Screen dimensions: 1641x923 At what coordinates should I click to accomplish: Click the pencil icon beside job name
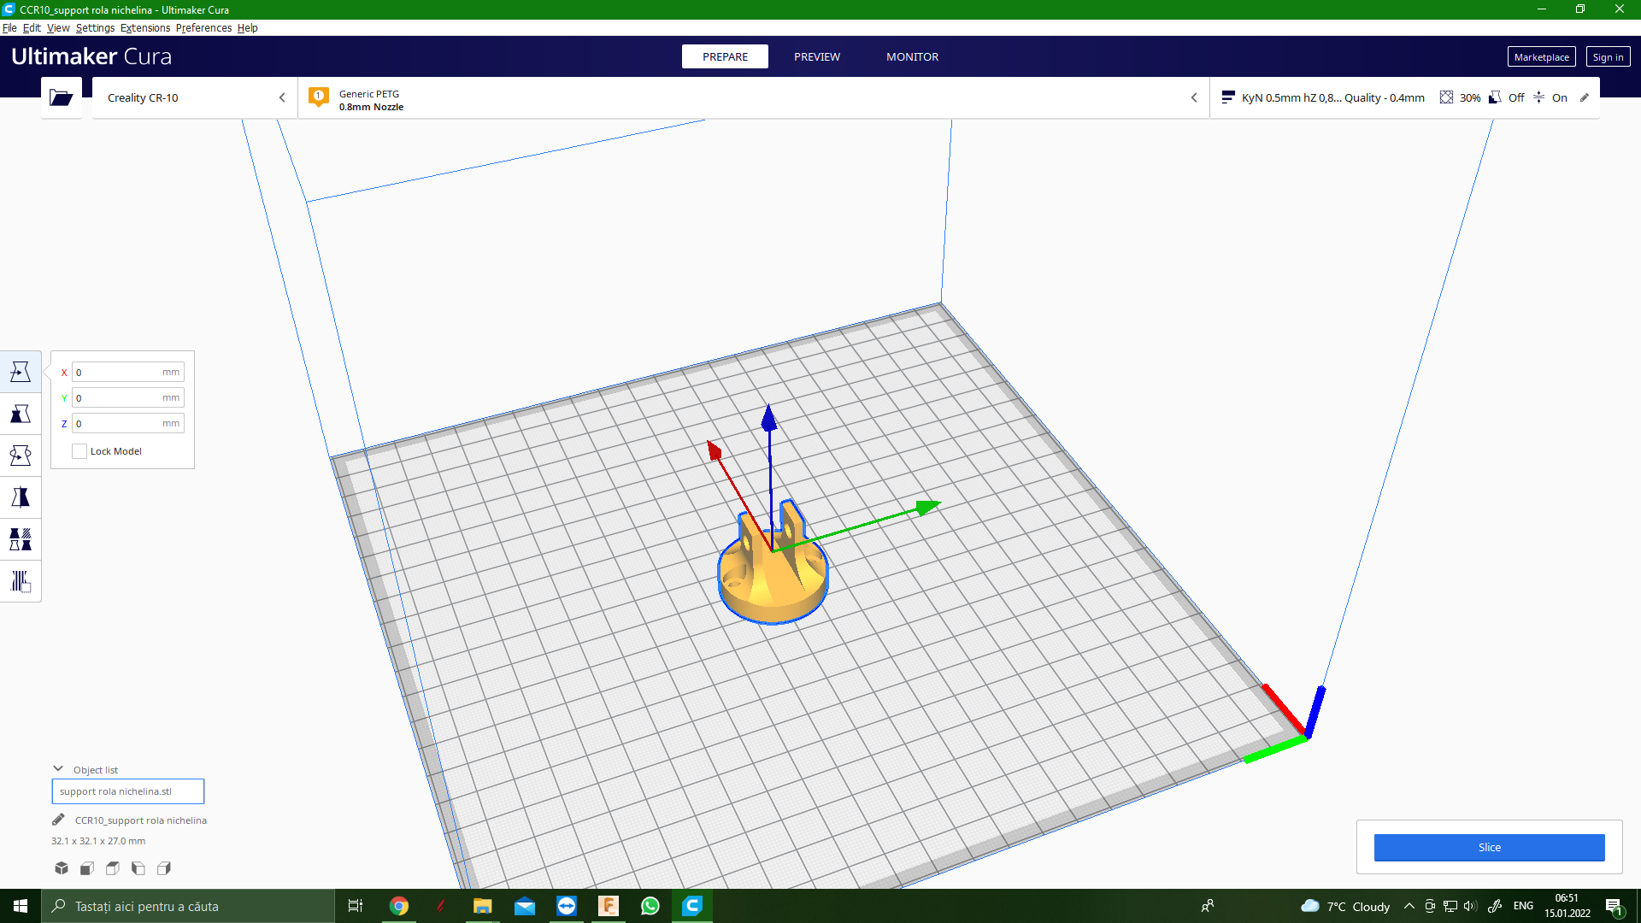pyautogui.click(x=58, y=820)
